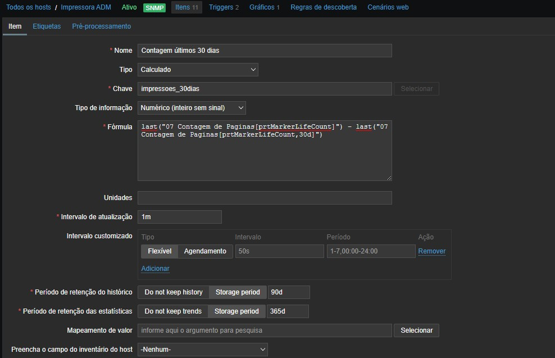Open the Pré-processamento tab
555x358 pixels.
point(102,26)
